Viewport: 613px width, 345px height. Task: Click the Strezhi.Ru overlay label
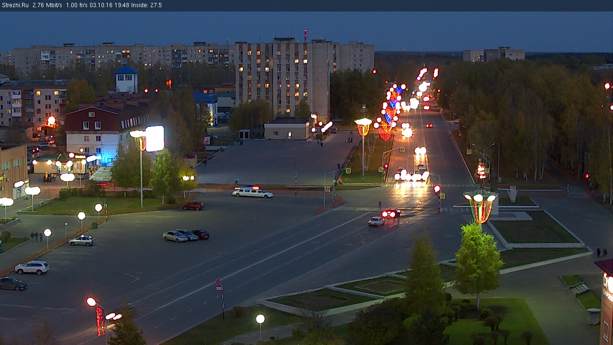tap(15, 5)
